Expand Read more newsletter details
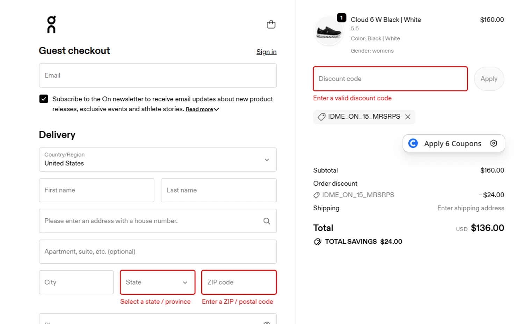 coord(202,110)
